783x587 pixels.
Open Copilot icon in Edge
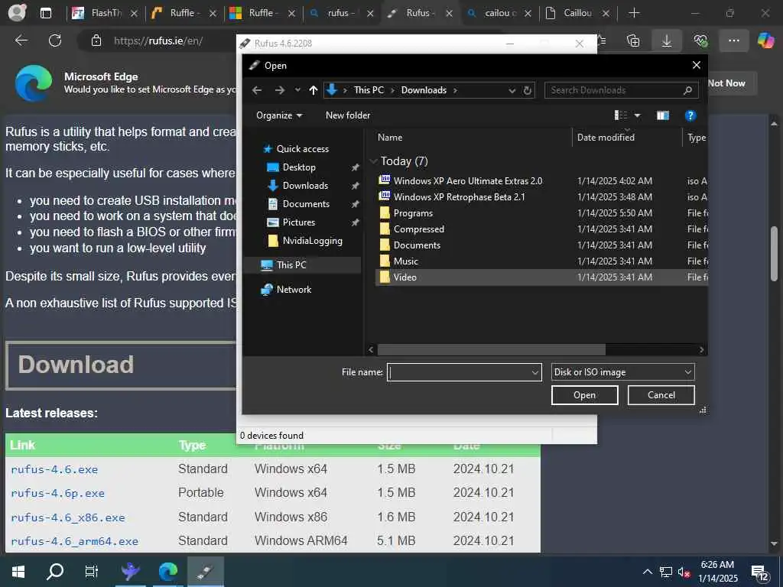765,41
